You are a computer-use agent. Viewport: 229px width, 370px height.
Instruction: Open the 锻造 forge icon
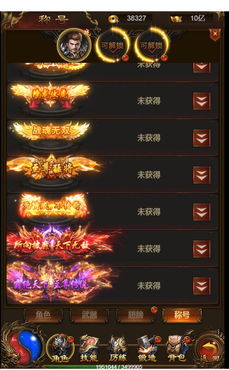[147, 348]
